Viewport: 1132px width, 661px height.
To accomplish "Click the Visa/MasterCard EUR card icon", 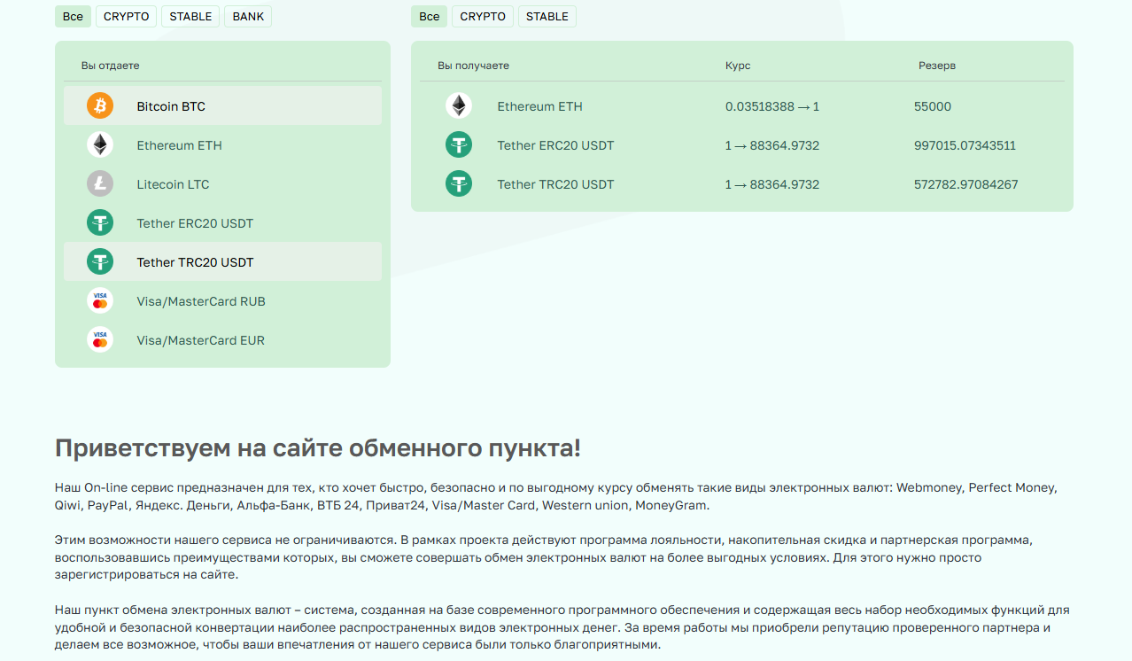I will [99, 339].
